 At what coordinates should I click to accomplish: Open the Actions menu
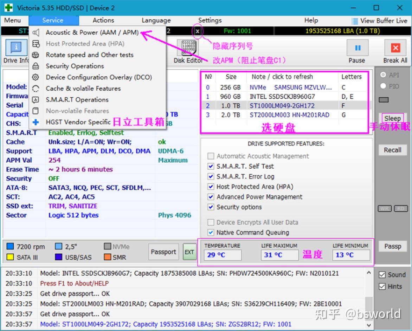(103, 20)
